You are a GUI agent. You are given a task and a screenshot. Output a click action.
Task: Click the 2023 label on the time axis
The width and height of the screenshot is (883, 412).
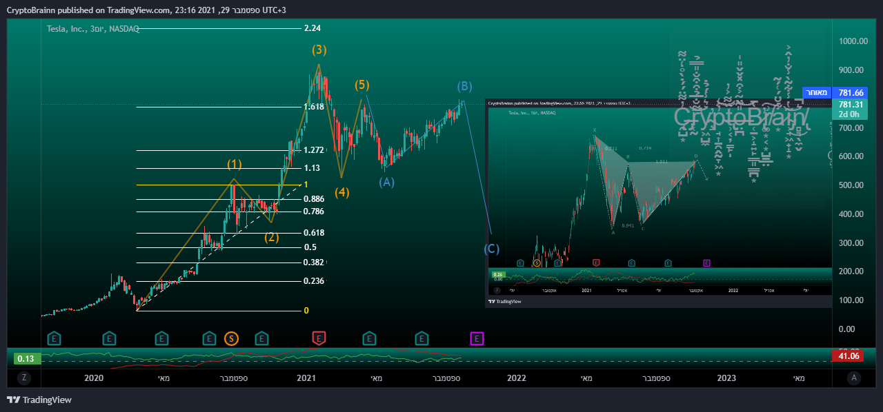pos(726,378)
